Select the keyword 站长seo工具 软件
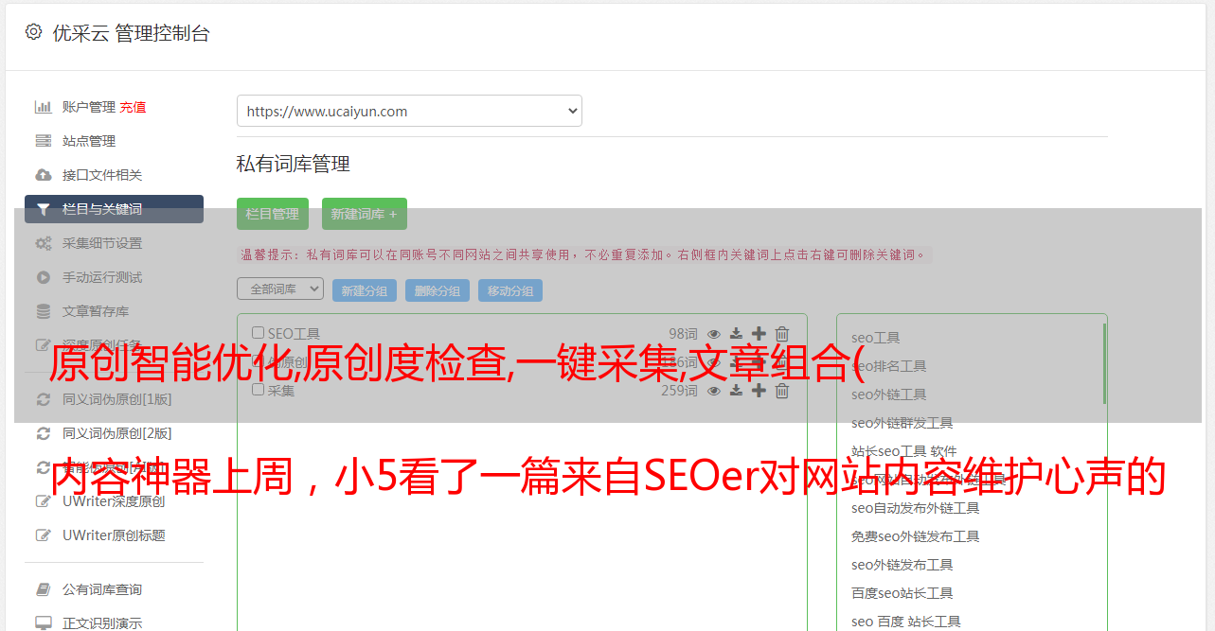 pos(904,451)
